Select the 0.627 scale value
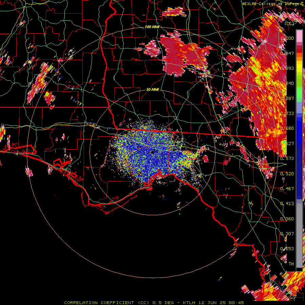The image size is (305, 305). click(287, 143)
